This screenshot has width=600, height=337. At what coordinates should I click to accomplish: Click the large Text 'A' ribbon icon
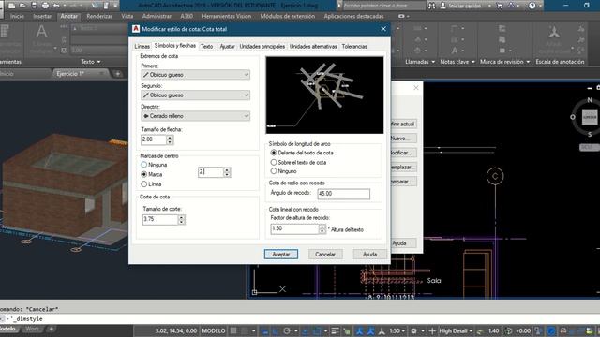tap(41, 31)
